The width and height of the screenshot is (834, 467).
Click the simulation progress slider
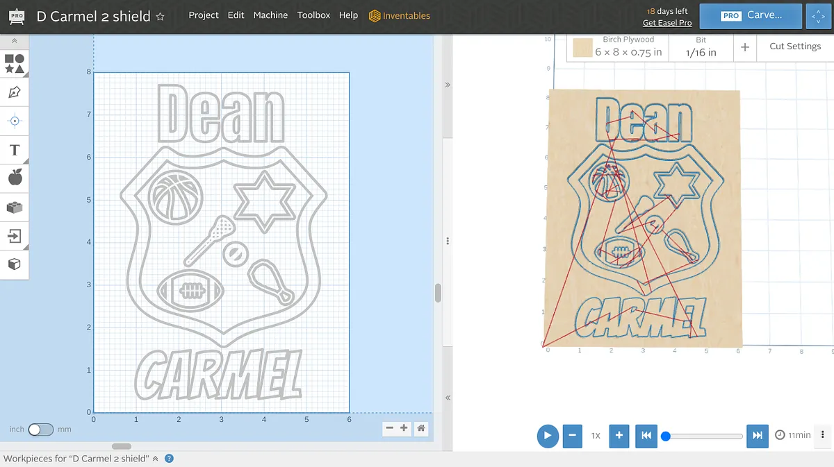point(703,436)
